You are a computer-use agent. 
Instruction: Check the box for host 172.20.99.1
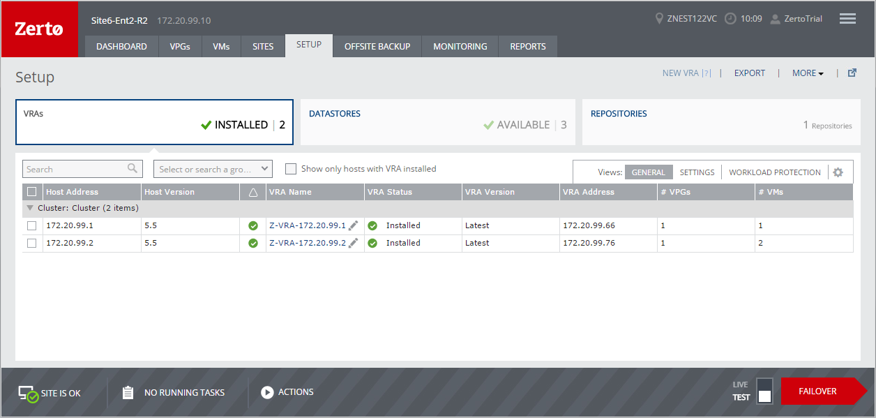[x=31, y=225]
